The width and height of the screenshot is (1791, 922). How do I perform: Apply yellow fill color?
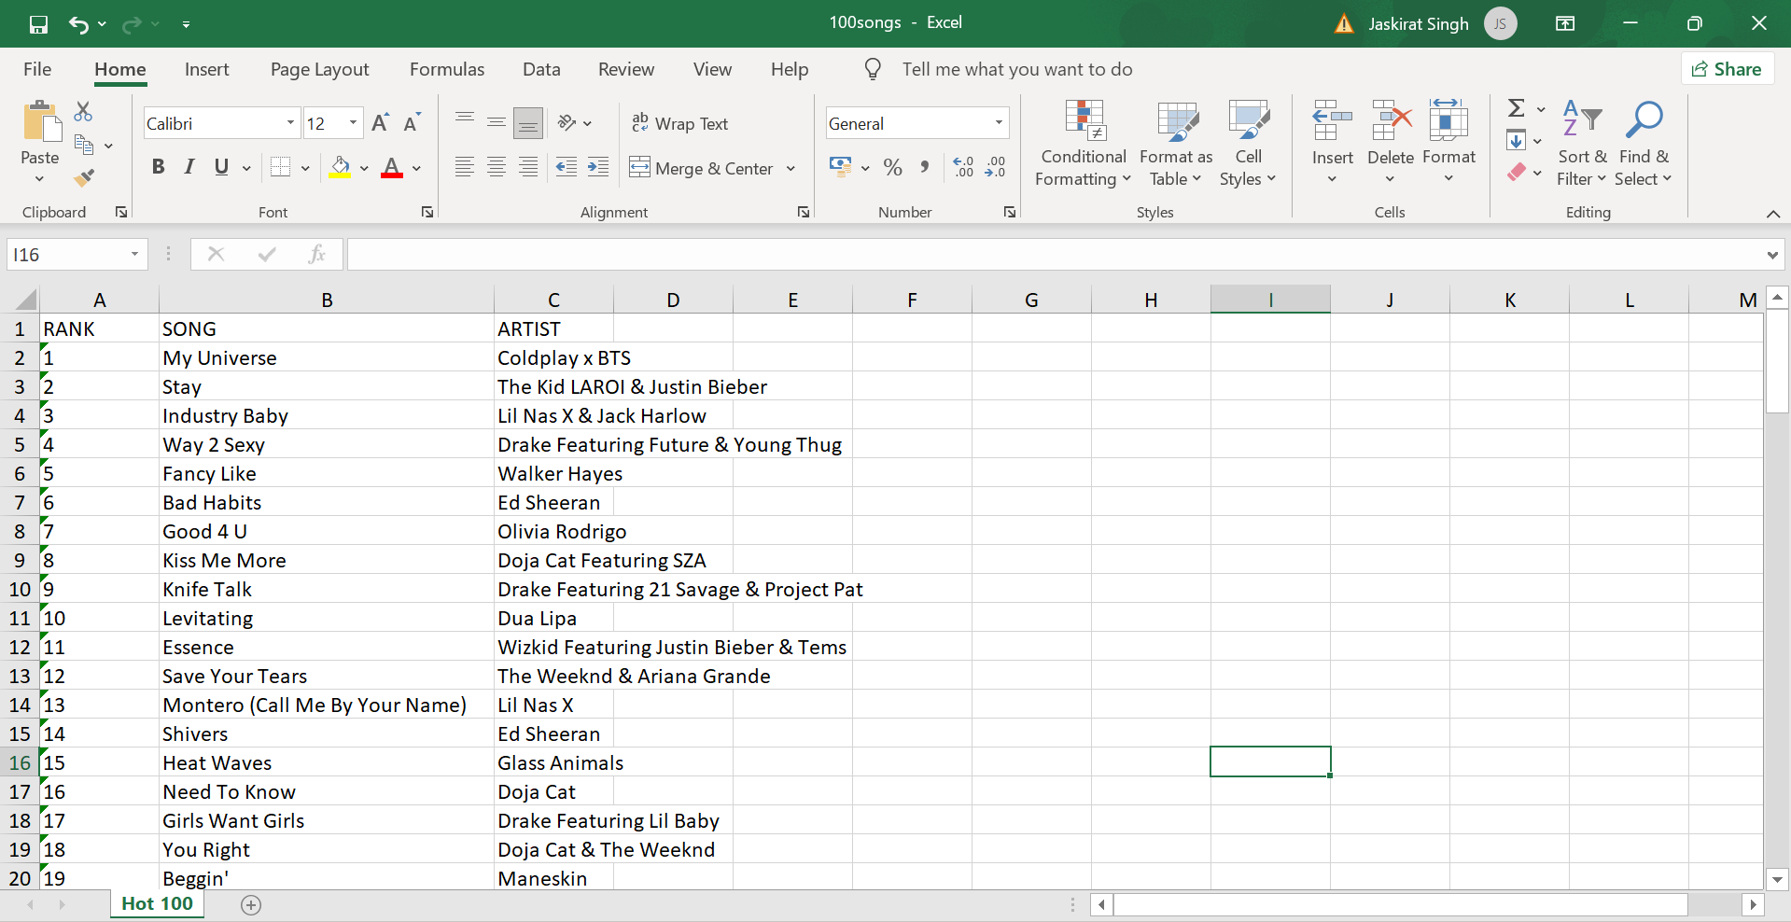[341, 167]
